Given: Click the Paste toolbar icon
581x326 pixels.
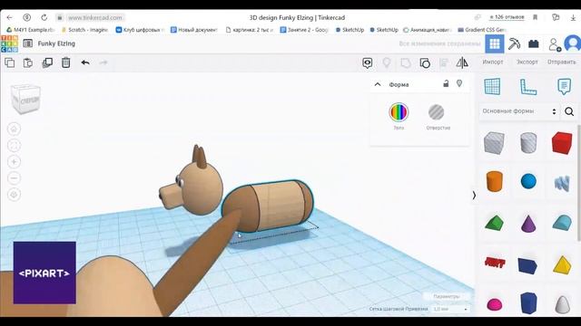Looking at the screenshot, I should 28,62.
